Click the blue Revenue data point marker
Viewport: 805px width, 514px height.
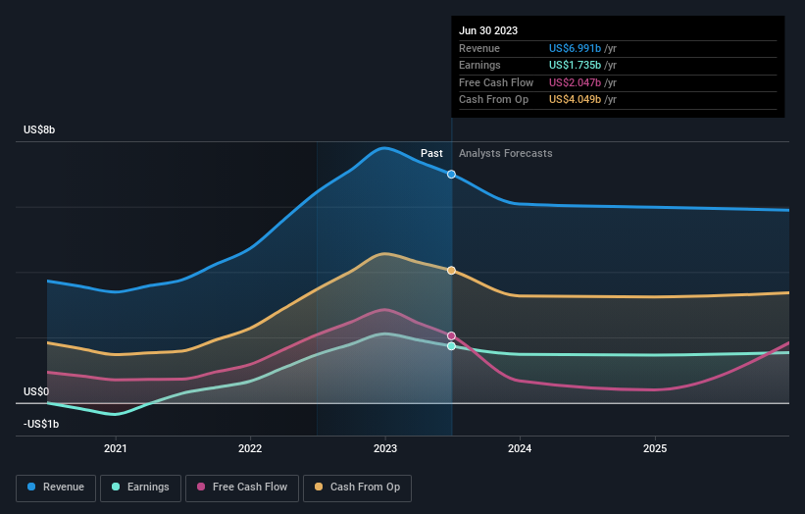click(x=451, y=175)
